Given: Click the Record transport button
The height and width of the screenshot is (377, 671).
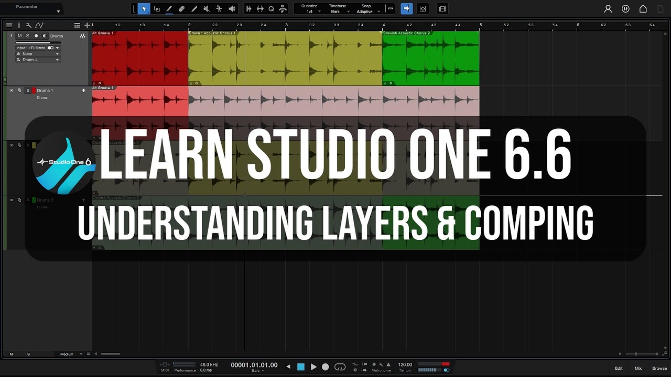Looking at the screenshot, I should [326, 367].
